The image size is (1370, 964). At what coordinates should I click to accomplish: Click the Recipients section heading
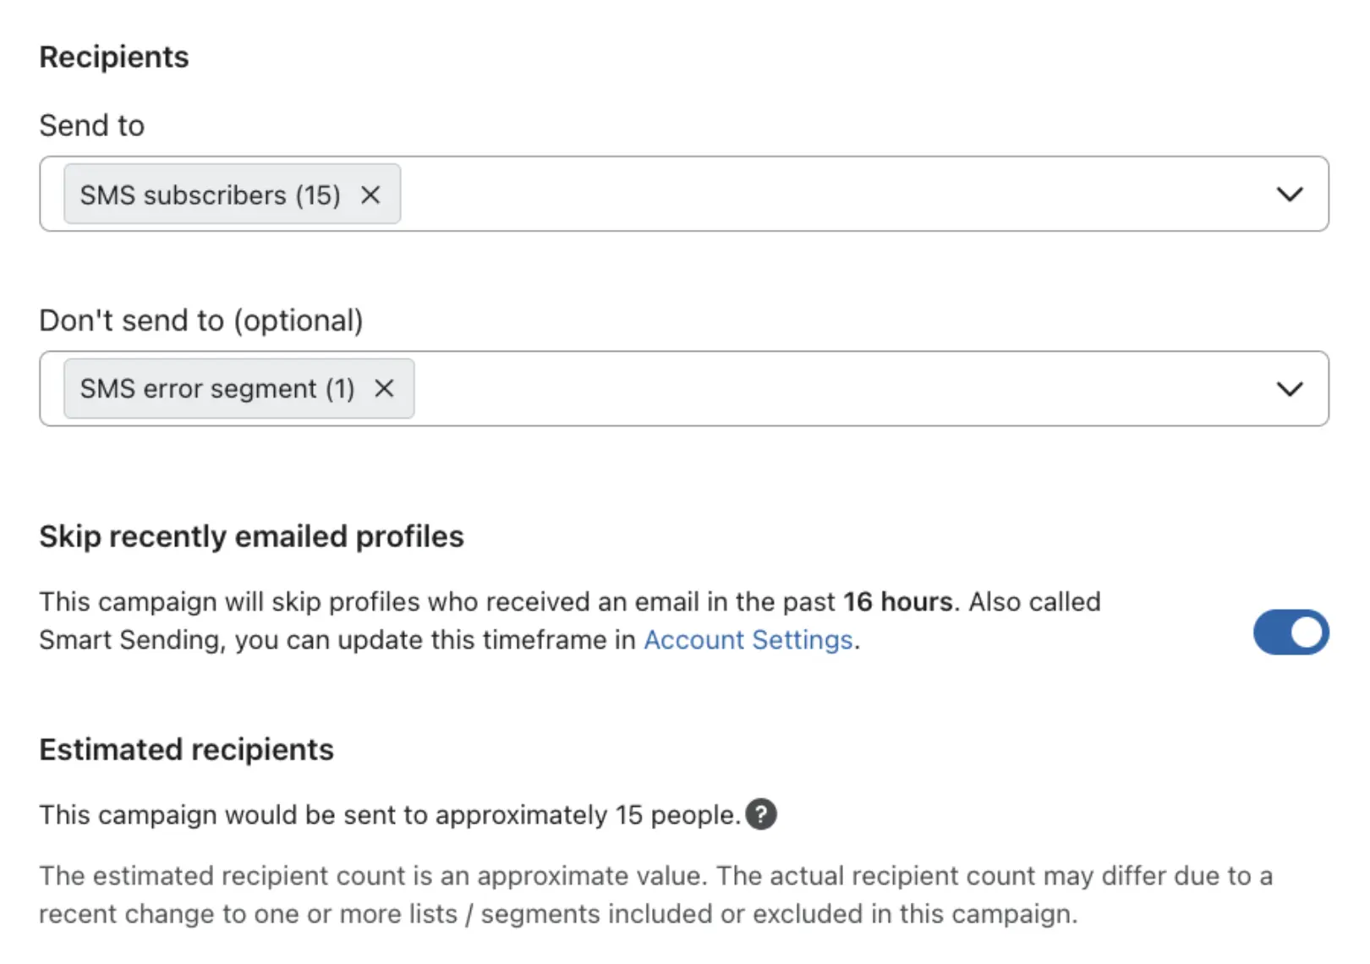pos(114,58)
